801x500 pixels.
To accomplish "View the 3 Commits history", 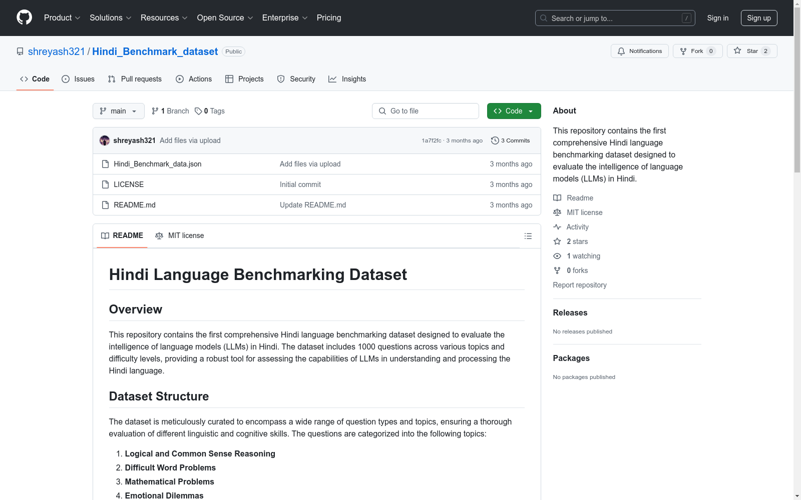I will (x=511, y=140).
